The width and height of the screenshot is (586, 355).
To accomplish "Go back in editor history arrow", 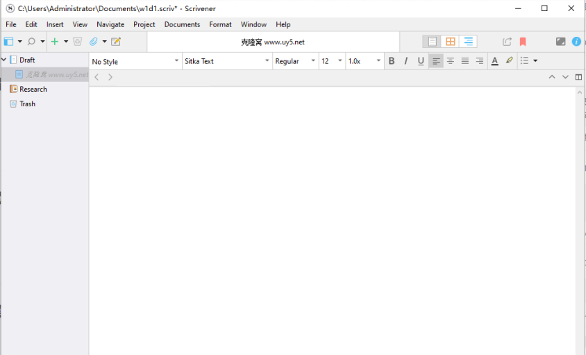I will click(97, 77).
